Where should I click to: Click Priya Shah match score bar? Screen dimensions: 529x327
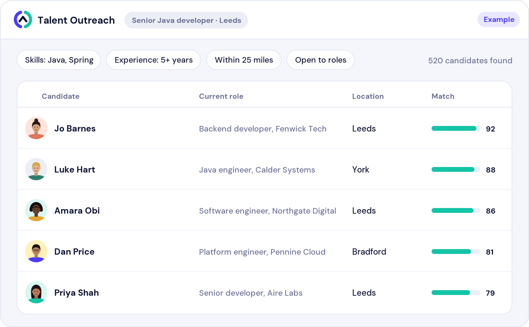click(456, 293)
